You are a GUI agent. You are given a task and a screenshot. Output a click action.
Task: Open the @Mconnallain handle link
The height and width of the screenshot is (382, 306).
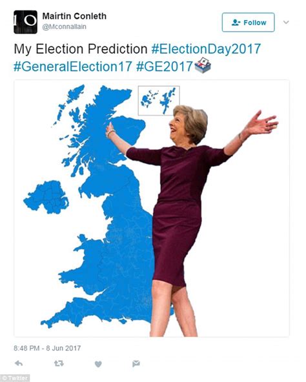64,27
